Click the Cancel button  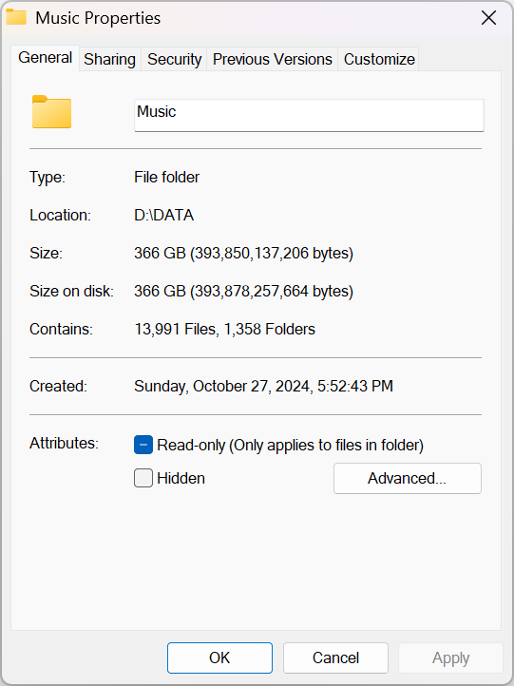(335, 657)
